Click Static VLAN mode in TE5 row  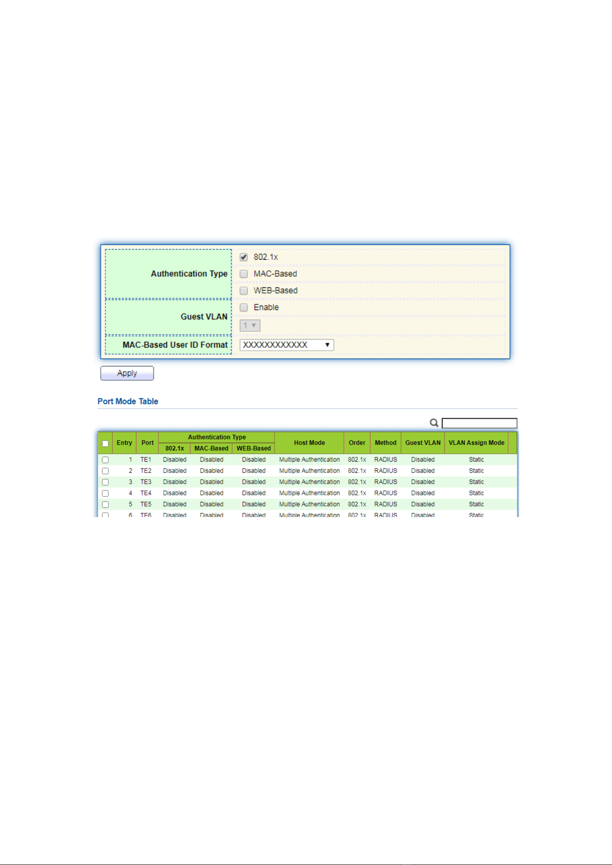pos(476,504)
